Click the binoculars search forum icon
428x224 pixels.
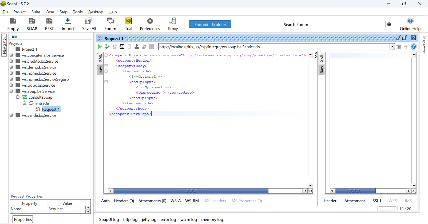[389, 25]
